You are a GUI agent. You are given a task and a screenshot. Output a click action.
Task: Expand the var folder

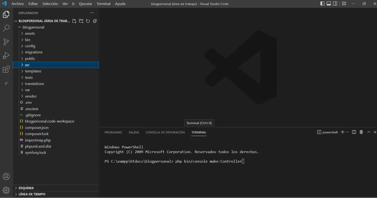pos(22,90)
